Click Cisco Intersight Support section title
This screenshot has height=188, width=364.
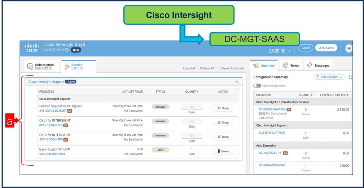[x=46, y=82]
